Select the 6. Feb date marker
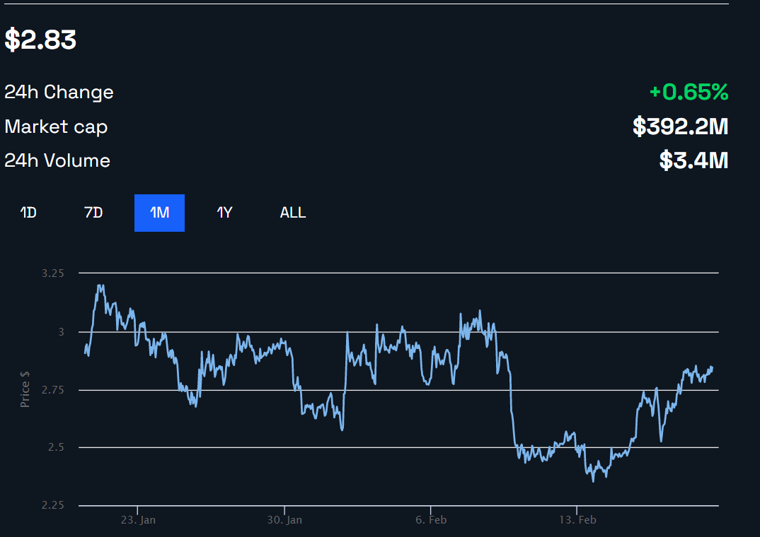 [x=430, y=521]
